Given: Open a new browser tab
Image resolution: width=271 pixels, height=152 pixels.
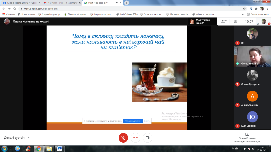Looking at the screenshot, I should point(127,3).
